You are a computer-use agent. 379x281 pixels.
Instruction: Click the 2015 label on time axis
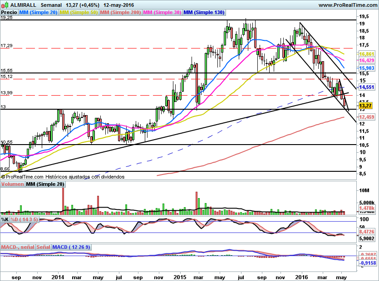pos(180,277)
